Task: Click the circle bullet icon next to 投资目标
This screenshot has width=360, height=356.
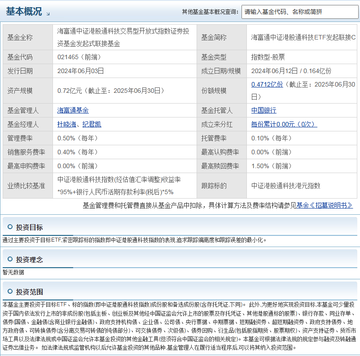Action: tap(10, 227)
